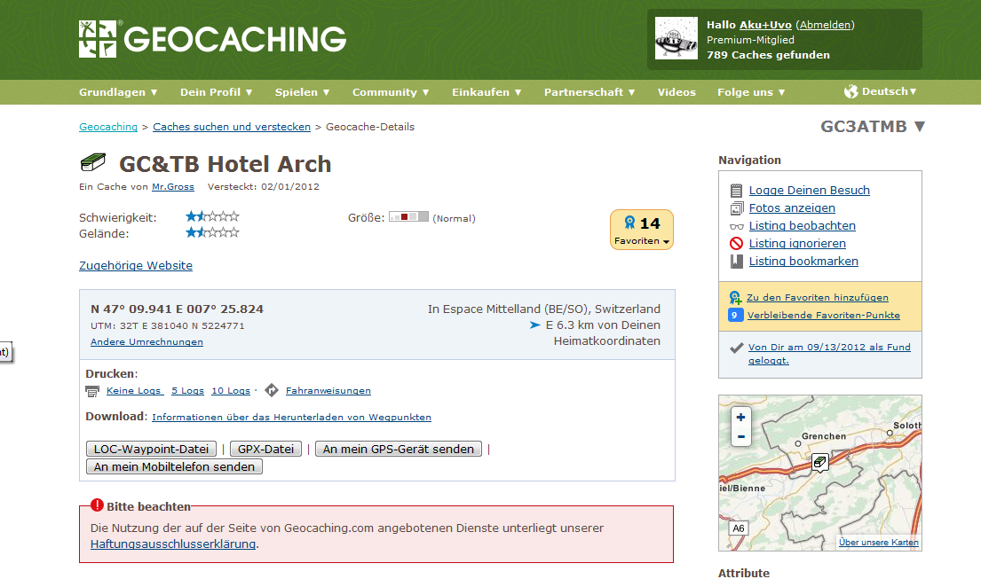Image resolution: width=981 pixels, height=579 pixels.
Task: Open the found log dated 09/13/2012
Action: coord(829,354)
